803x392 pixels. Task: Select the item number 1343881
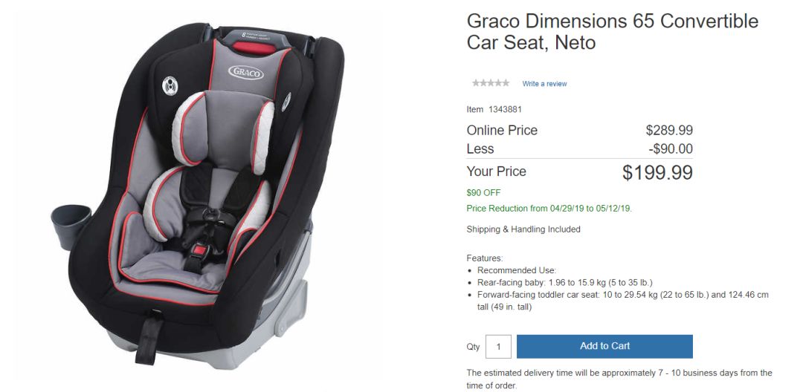pos(505,109)
